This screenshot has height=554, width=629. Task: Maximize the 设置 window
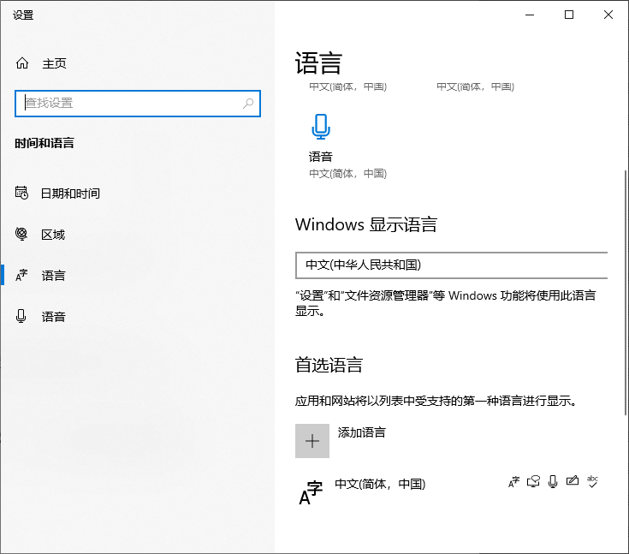coord(569,15)
